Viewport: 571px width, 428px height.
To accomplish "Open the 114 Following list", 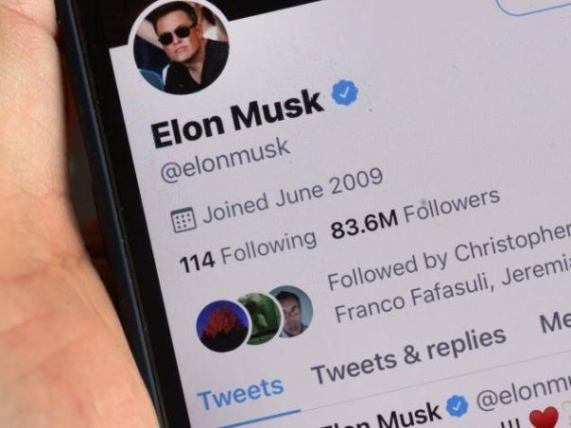I will point(248,250).
